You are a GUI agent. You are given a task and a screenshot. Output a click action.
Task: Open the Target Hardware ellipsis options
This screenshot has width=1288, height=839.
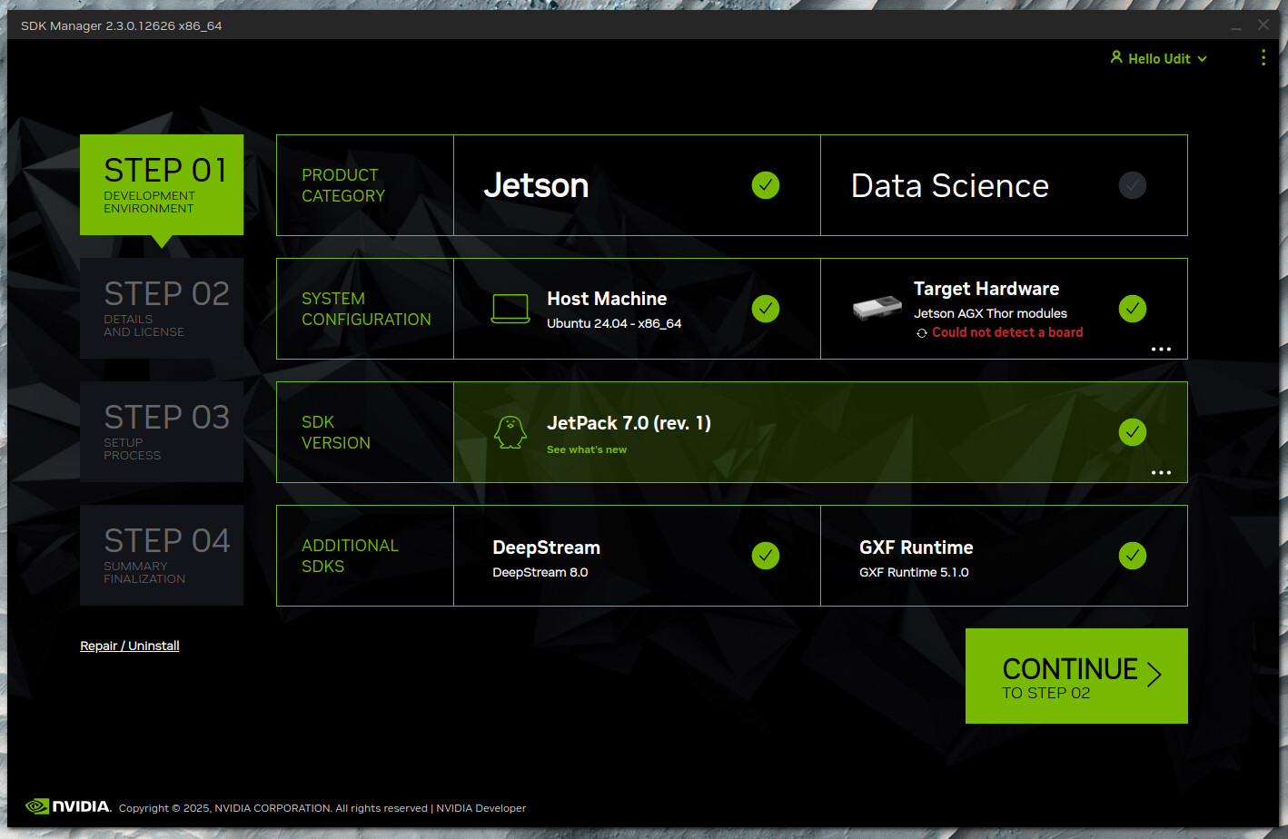point(1161,349)
